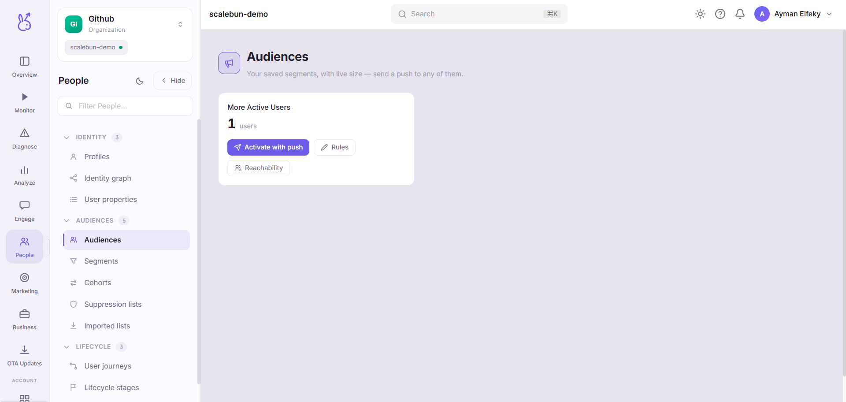
Task: Click the scalebun-demo environment chip
Action: (x=96, y=47)
